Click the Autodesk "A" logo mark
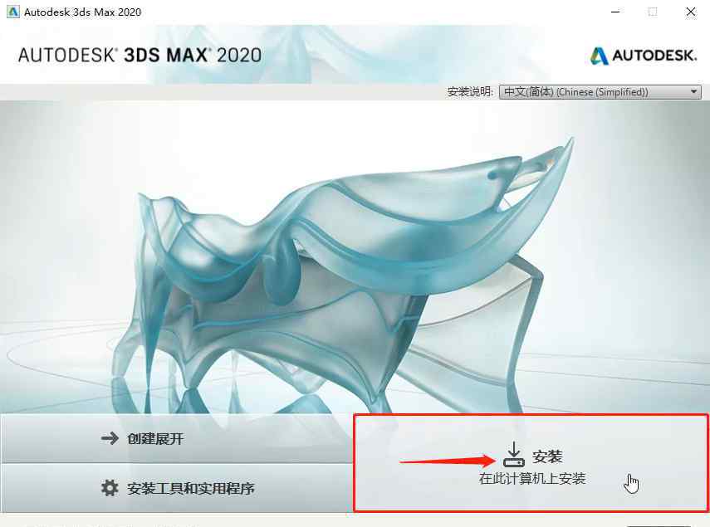 [x=599, y=56]
